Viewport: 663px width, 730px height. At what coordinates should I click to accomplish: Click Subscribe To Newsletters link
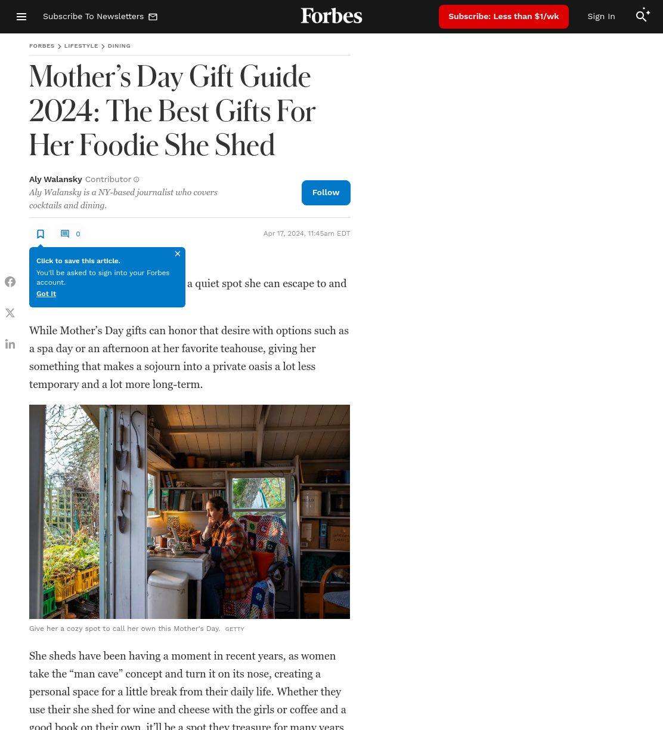click(100, 17)
